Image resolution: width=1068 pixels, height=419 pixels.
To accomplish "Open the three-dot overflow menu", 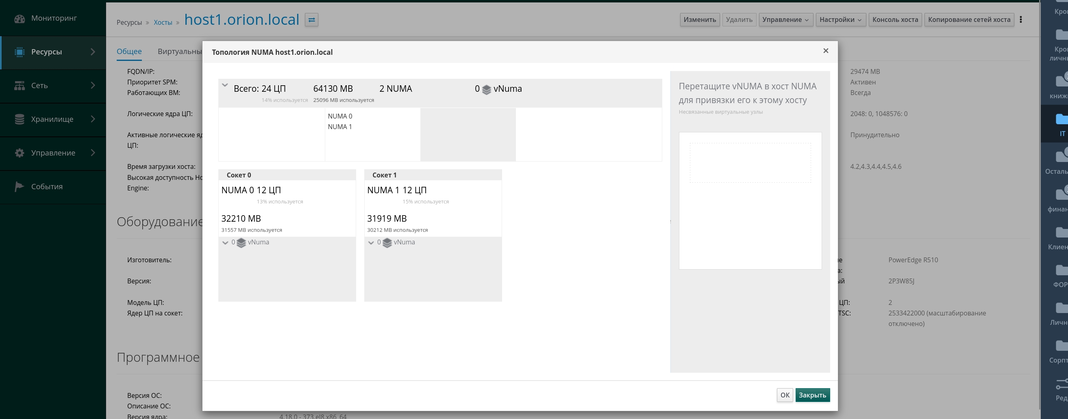I will [1021, 19].
